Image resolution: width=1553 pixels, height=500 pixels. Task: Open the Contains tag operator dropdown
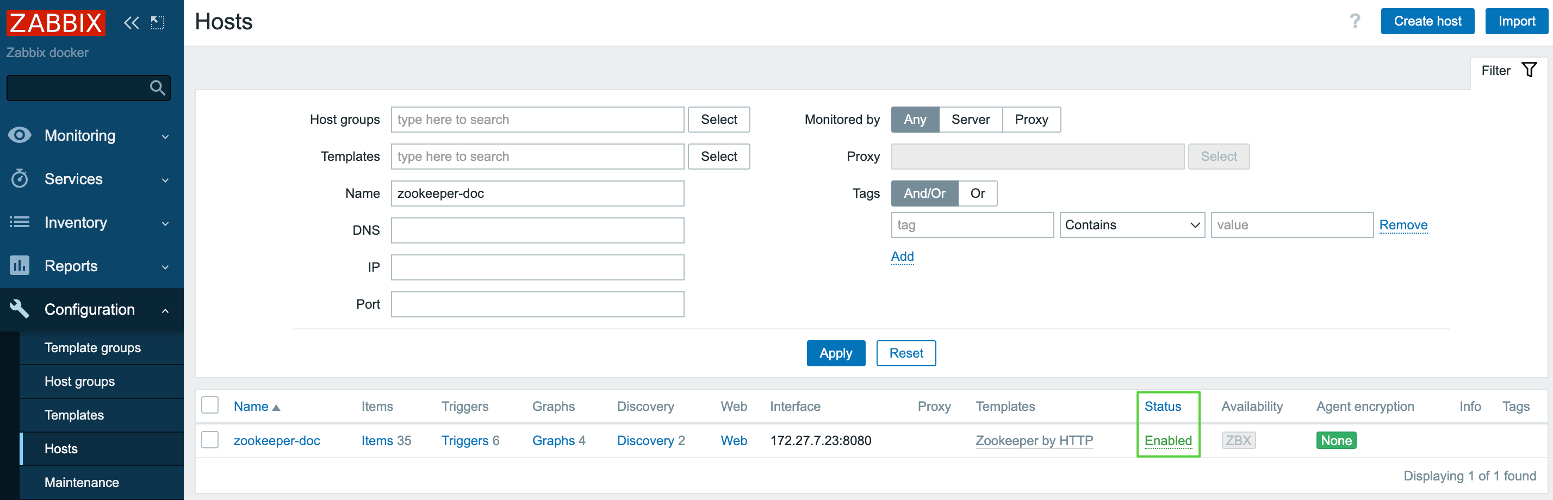(x=1132, y=224)
